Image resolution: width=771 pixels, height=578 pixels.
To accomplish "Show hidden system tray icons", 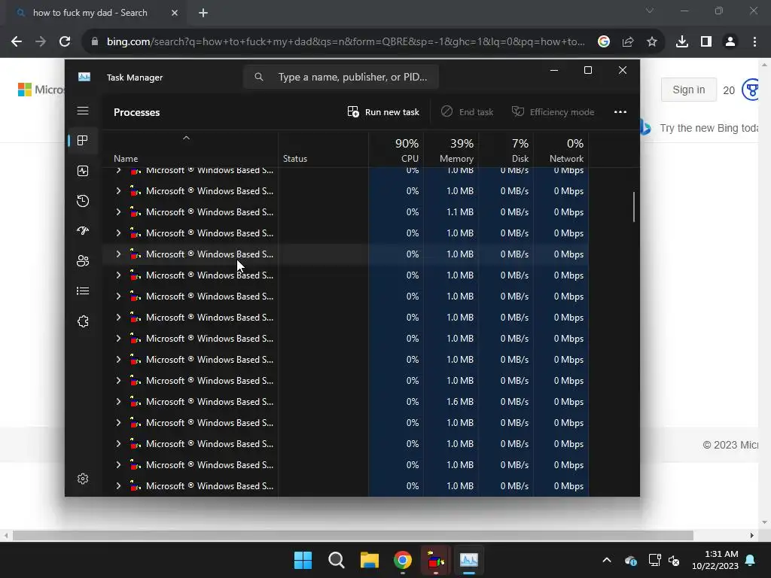I will [x=607, y=560].
